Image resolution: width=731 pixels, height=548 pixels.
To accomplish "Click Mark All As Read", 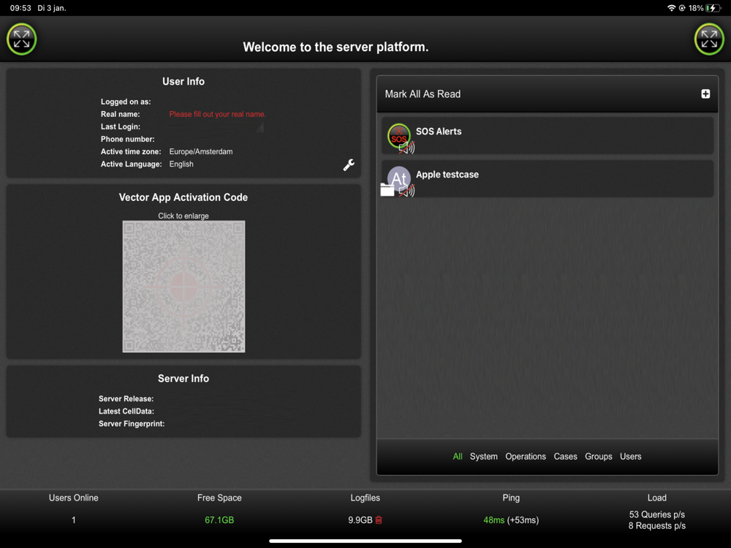I will pos(423,94).
